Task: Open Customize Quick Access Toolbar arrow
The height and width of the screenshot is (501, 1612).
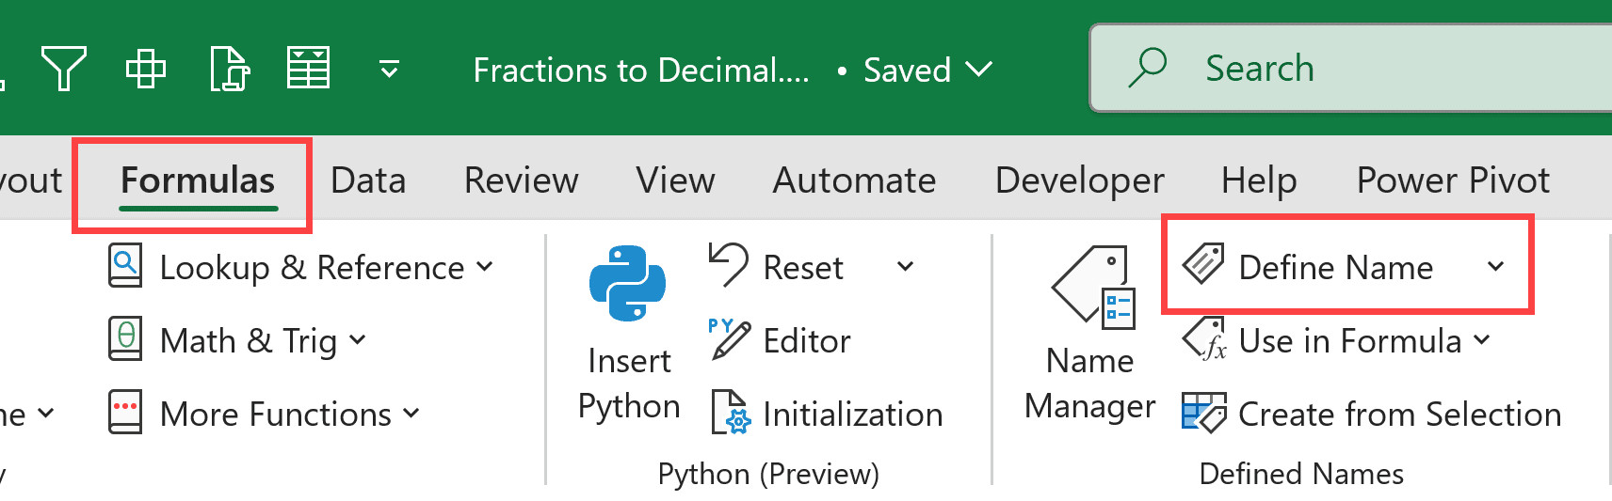Action: click(389, 70)
